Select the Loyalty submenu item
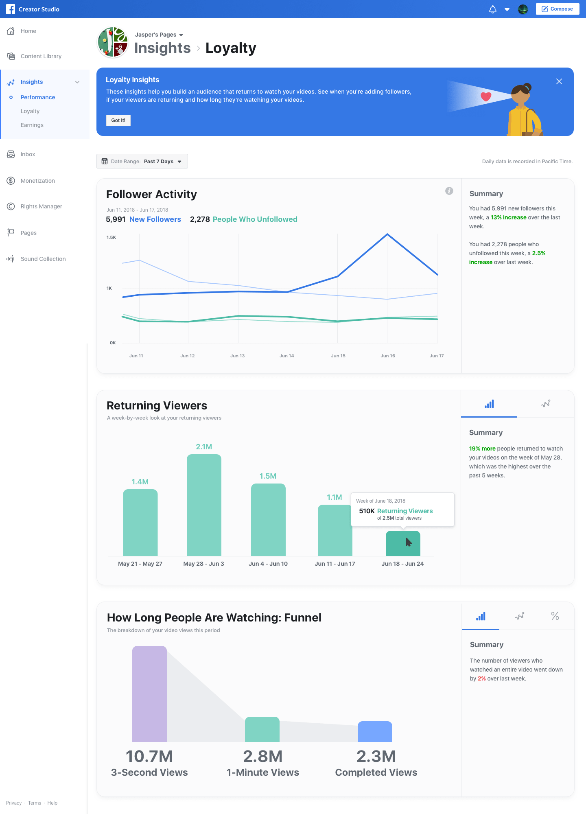586x814 pixels. point(30,111)
